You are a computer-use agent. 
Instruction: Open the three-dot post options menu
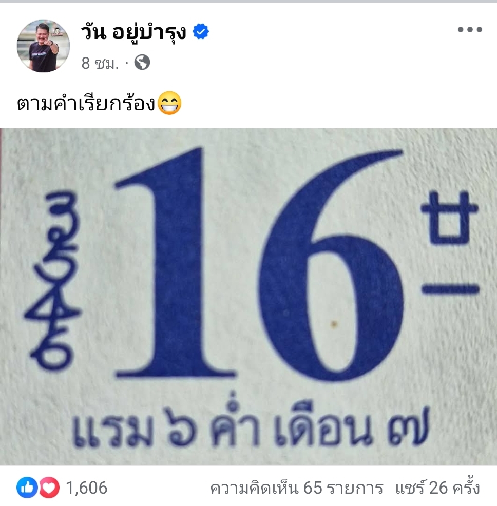tap(470, 30)
